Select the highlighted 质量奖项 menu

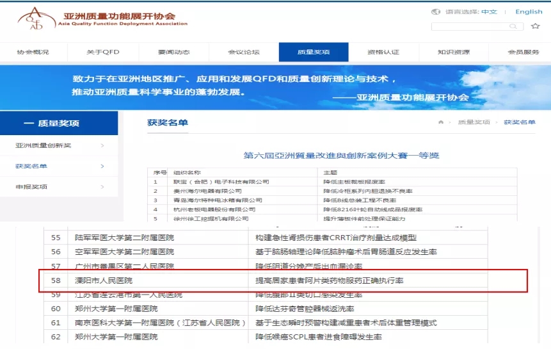tap(314, 52)
